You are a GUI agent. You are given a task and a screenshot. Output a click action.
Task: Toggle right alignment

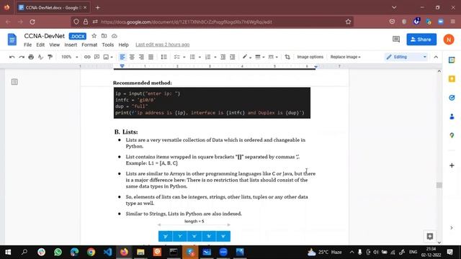point(141,57)
